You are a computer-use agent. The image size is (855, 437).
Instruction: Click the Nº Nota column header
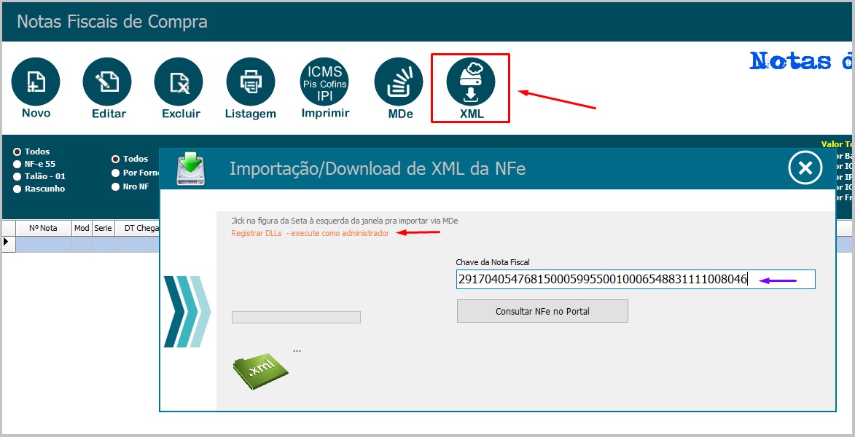click(x=43, y=228)
